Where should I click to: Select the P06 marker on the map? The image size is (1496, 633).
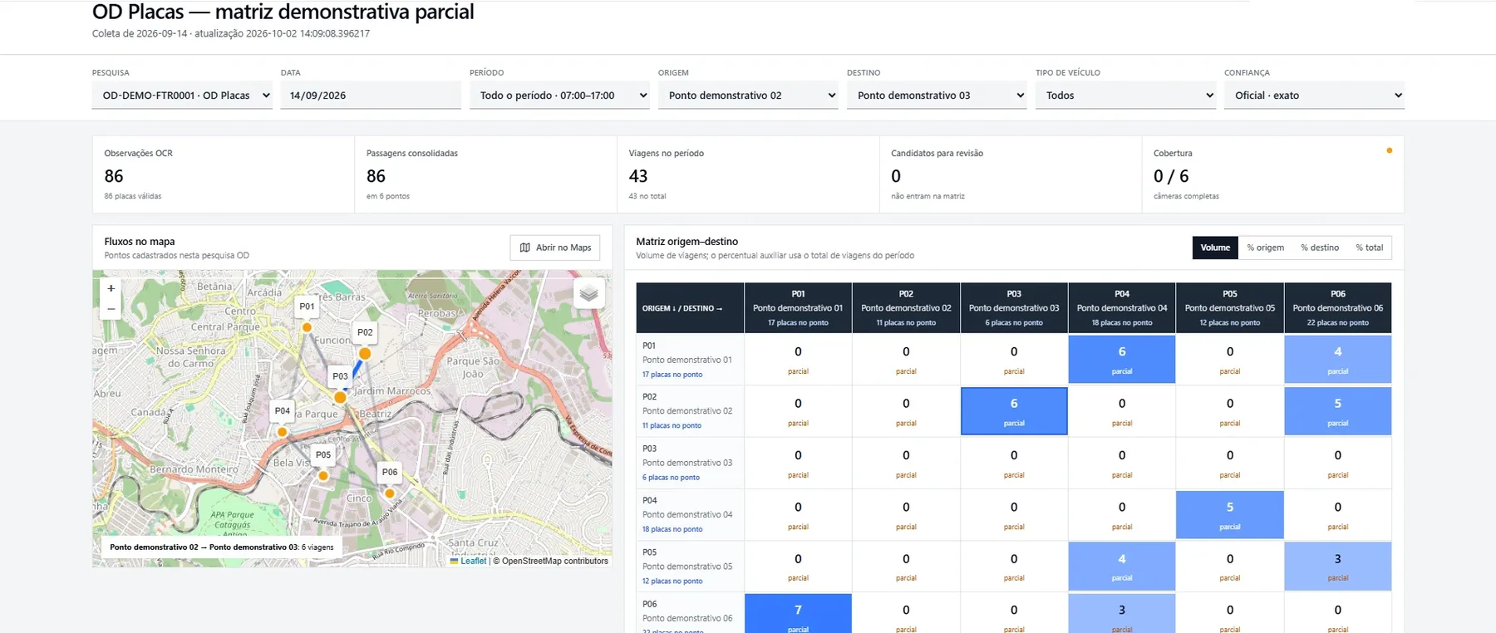(389, 493)
